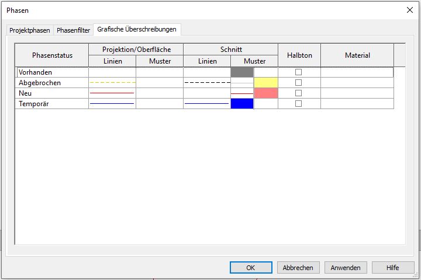421x280 pixels.
Task: Open the Phasenfilter tab
Action: [x=73, y=30]
